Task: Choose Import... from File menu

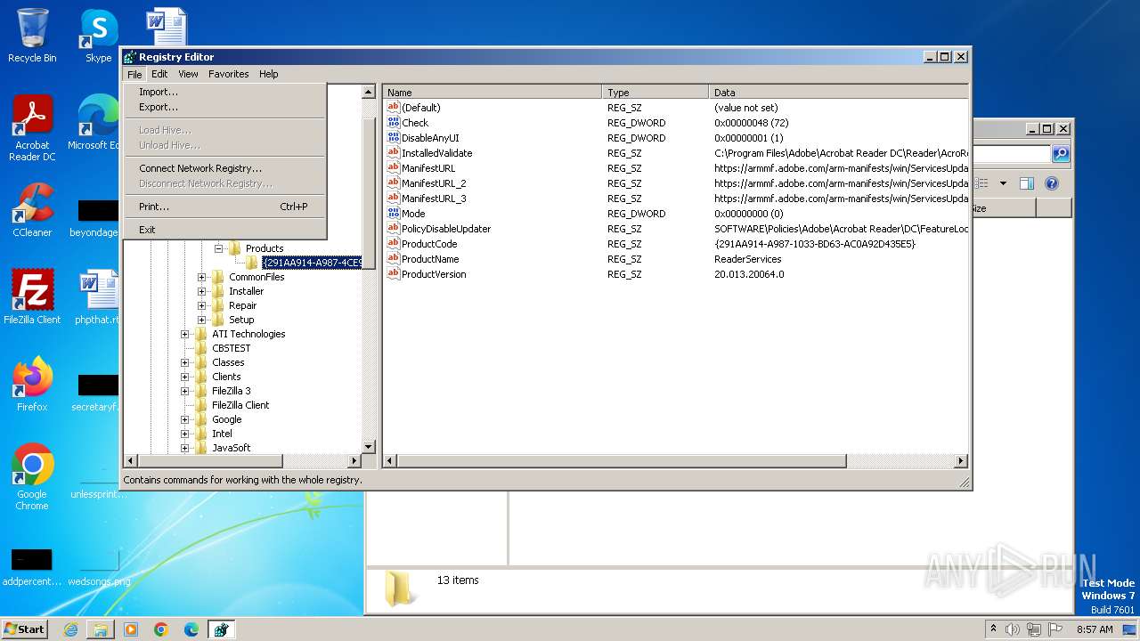Action: tap(225, 92)
